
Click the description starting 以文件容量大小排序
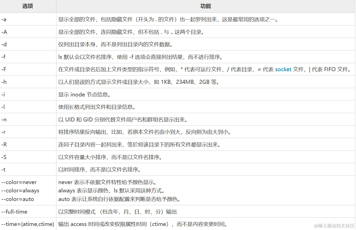click(x=110, y=157)
